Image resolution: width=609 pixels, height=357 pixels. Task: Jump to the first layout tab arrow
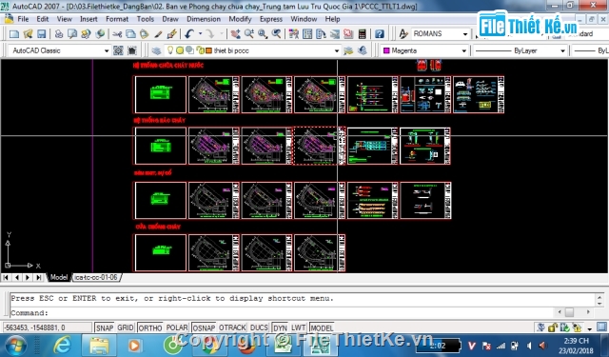click(x=6, y=277)
